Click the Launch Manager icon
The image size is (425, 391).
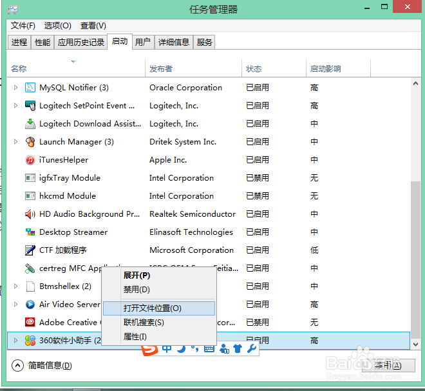click(30, 142)
